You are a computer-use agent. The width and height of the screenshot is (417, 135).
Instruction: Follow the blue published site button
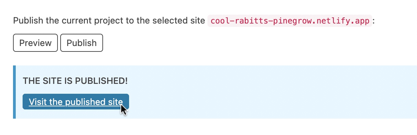(76, 102)
